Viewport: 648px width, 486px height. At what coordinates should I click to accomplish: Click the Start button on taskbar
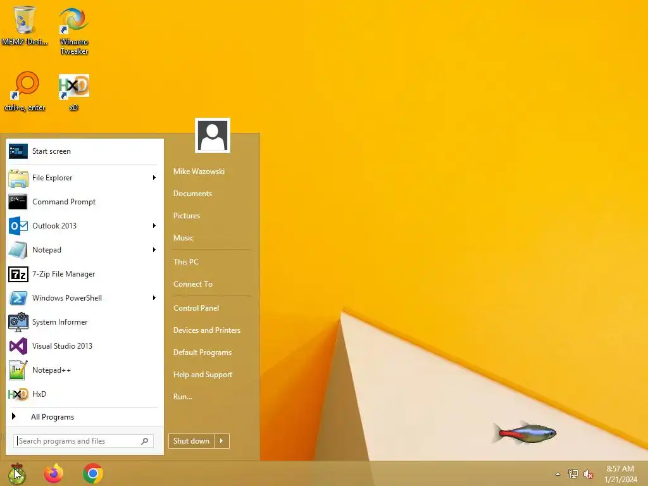[x=16, y=473]
